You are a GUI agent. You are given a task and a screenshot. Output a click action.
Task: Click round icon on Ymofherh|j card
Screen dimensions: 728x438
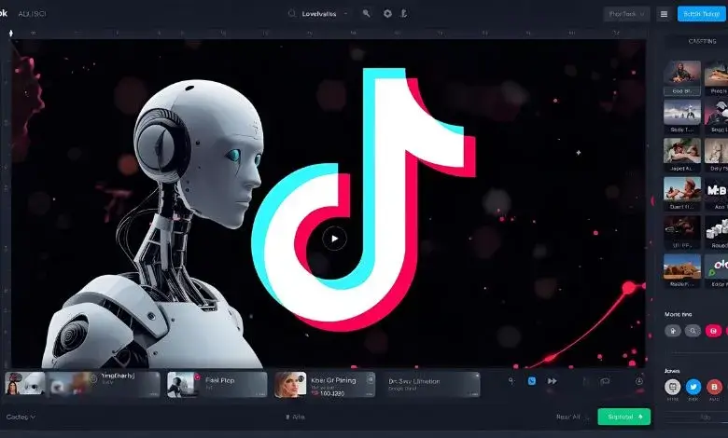coord(92,379)
